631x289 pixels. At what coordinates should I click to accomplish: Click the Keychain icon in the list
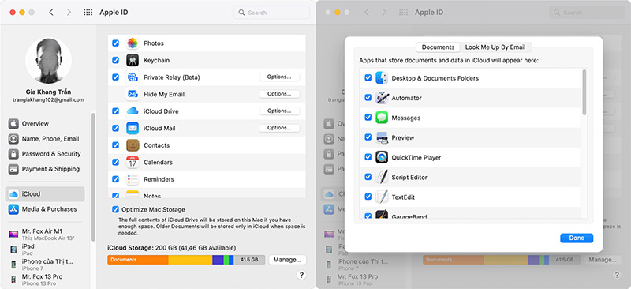(x=133, y=60)
